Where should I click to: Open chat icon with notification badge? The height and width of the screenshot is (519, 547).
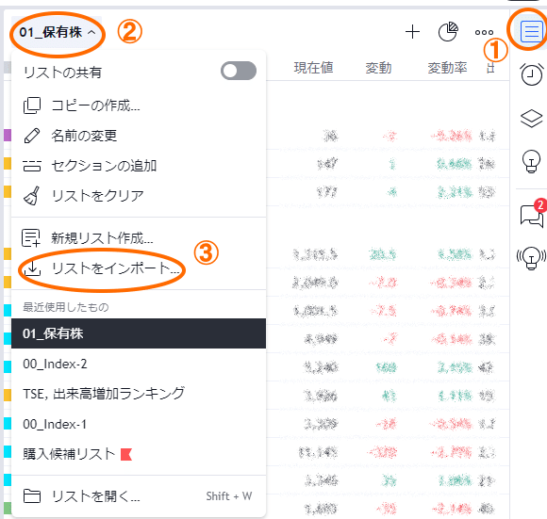click(x=532, y=213)
